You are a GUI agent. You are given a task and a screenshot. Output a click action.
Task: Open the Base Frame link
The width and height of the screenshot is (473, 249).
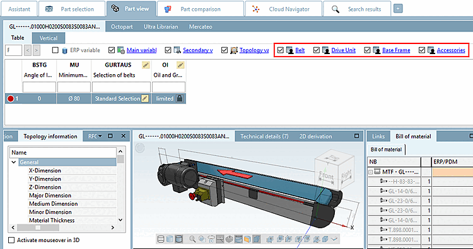pyautogui.click(x=396, y=50)
